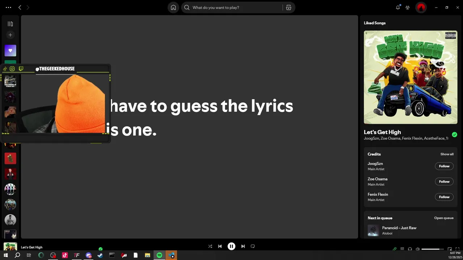The image size is (463, 260).
Task: Go forward with the right arrow
Action: tap(28, 7)
